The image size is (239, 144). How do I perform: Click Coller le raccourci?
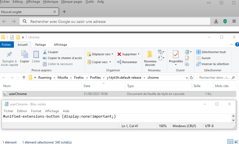(x=58, y=64)
